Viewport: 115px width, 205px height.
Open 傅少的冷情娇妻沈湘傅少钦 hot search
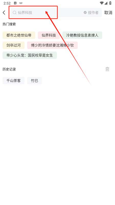point(52,45)
